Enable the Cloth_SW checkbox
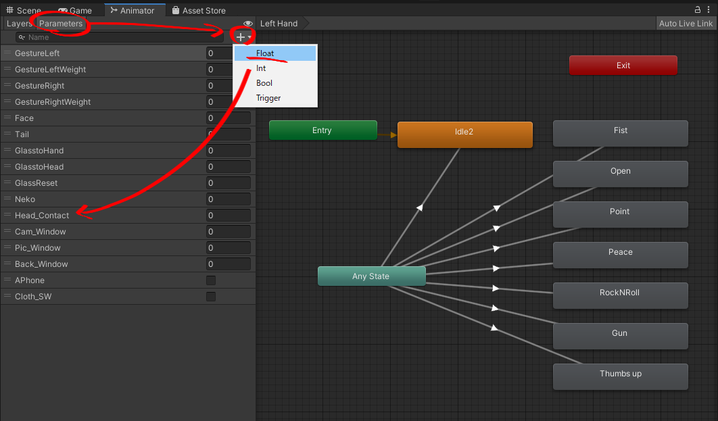The width and height of the screenshot is (718, 421). 211,297
